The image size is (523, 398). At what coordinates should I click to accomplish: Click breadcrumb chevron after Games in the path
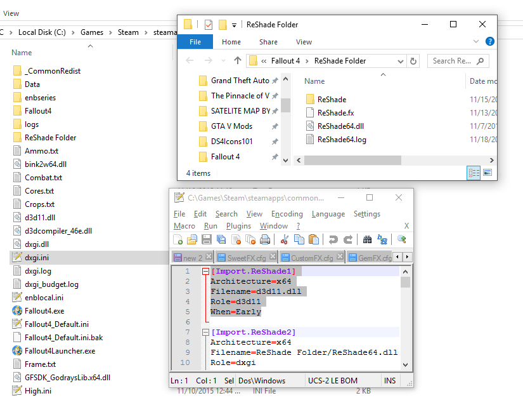(110, 32)
